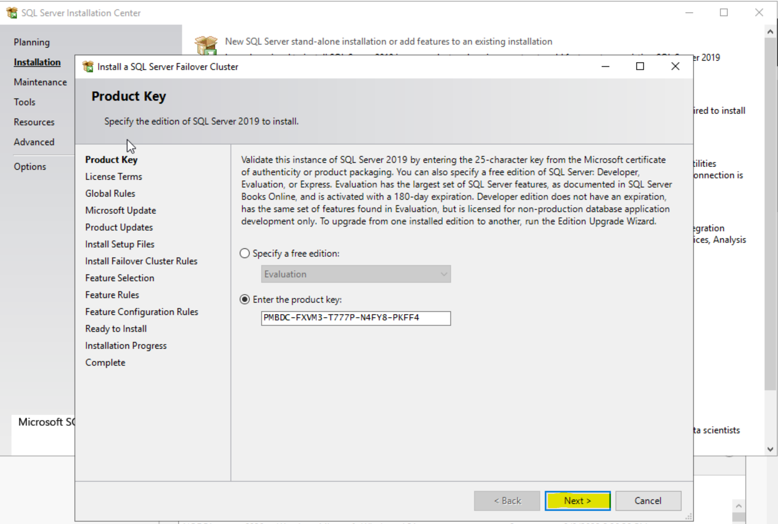Screen dimensions: 778x524
Task: Open the Evaluation edition dropdown
Action: tap(356, 274)
